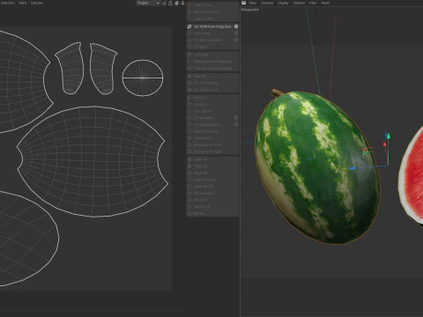Choose Relax UV command
Image resolution: width=423 pixels, height=317 pixels.
pyautogui.click(x=212, y=76)
